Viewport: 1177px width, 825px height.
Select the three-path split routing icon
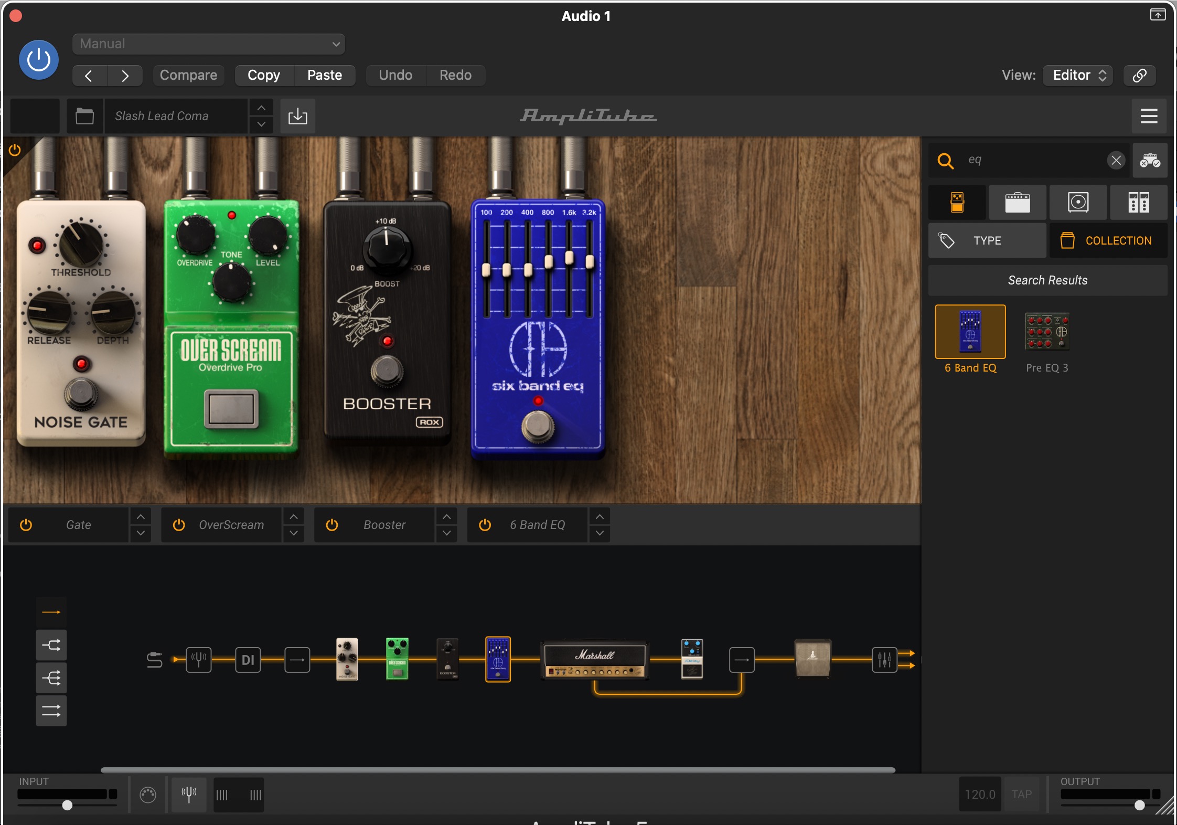pyautogui.click(x=51, y=679)
